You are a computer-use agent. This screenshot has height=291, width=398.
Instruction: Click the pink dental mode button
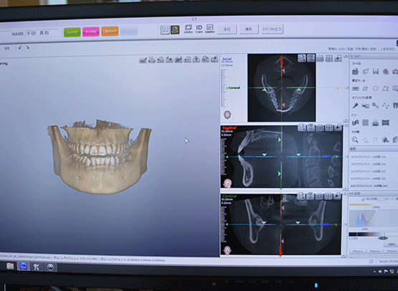[90, 32]
